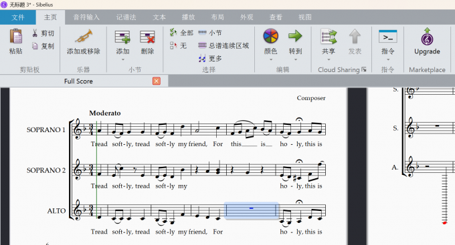This screenshot has width=455, height=245.
Task: Click the ALTO instrument name
Action: click(x=57, y=211)
